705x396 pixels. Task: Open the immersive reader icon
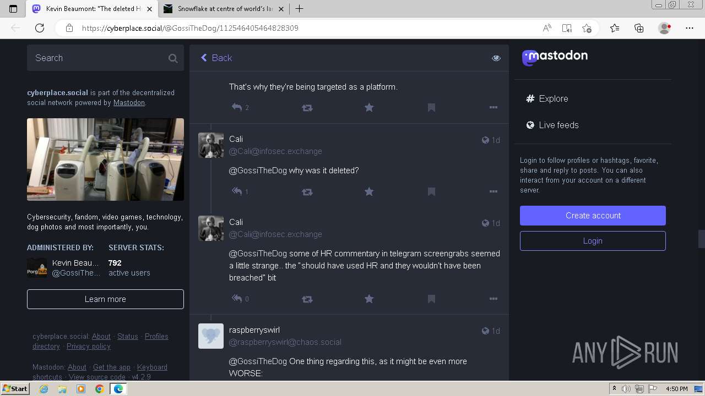point(567,28)
